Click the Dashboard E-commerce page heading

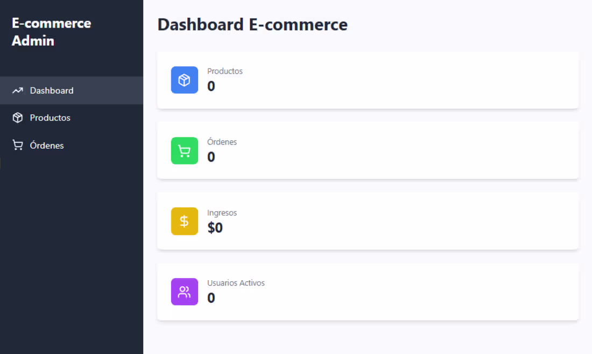pos(252,24)
